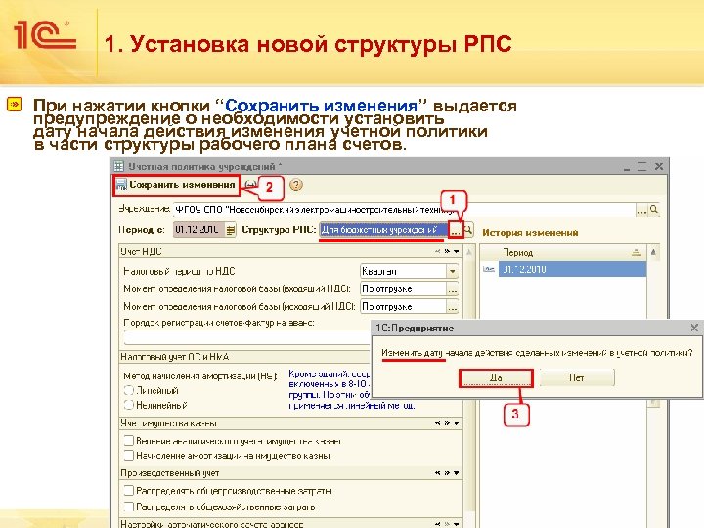Open ellipsis for исходящий НДС tax base moment
The width and height of the screenshot is (704, 528).
tap(452, 307)
